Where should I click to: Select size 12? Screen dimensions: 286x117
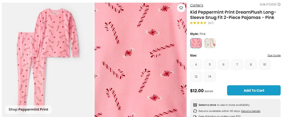[196, 77]
